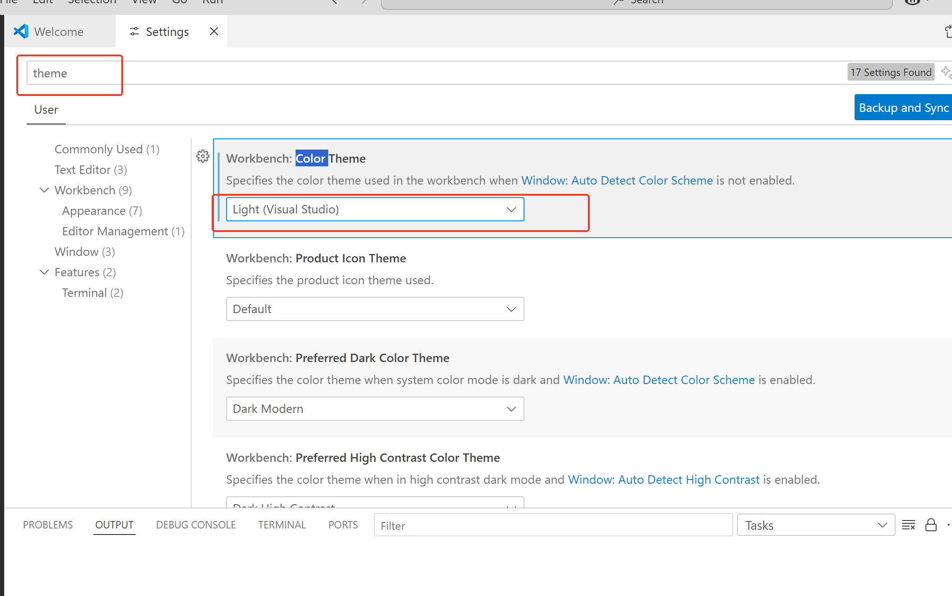Switch to the Welcome tab

click(x=59, y=31)
